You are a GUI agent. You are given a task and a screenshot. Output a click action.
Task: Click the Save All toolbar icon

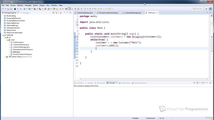click(x=11, y=9)
